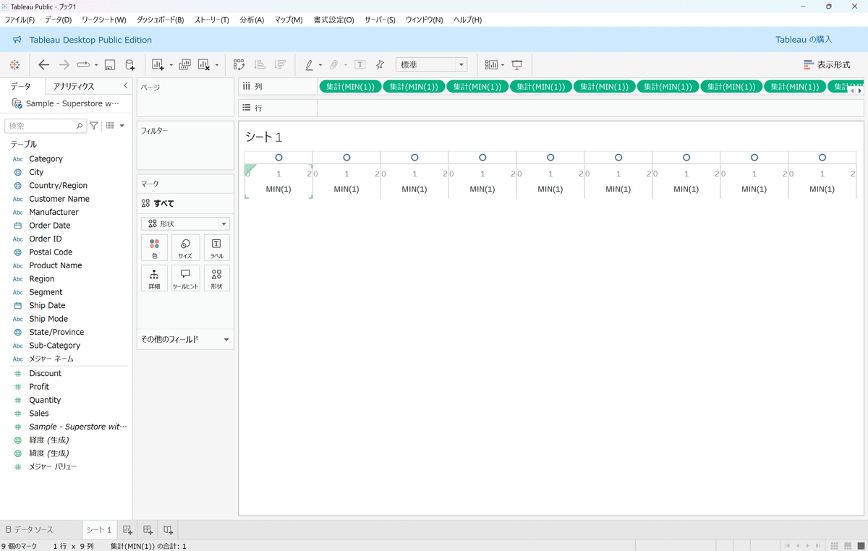
Task: Click the sort ascending icon
Action: coord(260,65)
